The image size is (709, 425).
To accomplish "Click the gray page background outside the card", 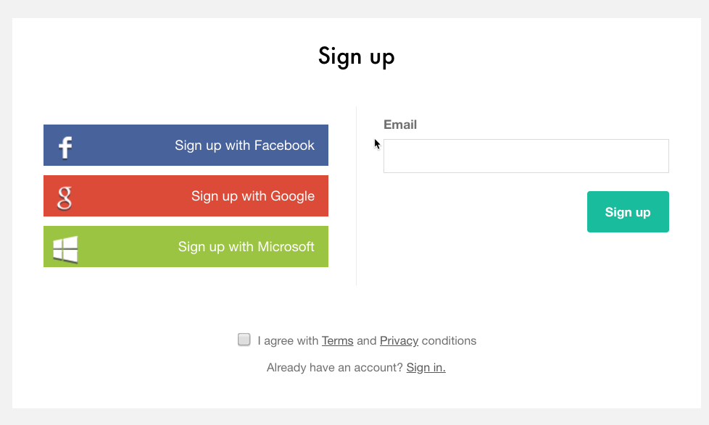I will [6, 217].
